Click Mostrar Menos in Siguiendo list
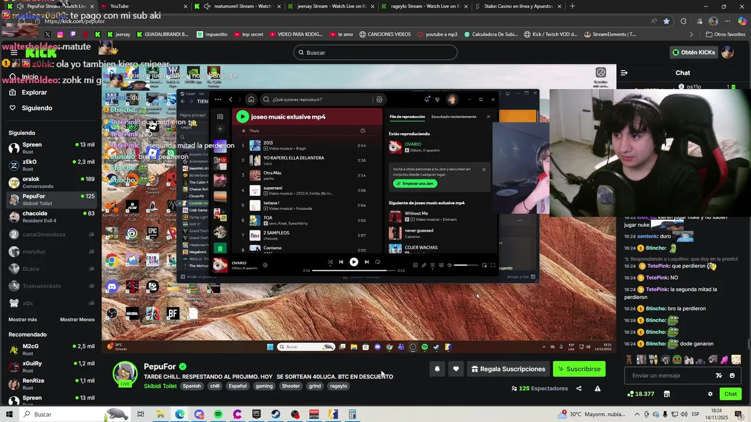Image resolution: width=751 pixels, height=422 pixels. point(77,319)
